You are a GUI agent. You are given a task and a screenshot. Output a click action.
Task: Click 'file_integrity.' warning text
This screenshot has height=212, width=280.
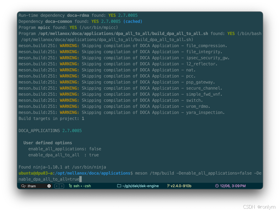coord(204,52)
